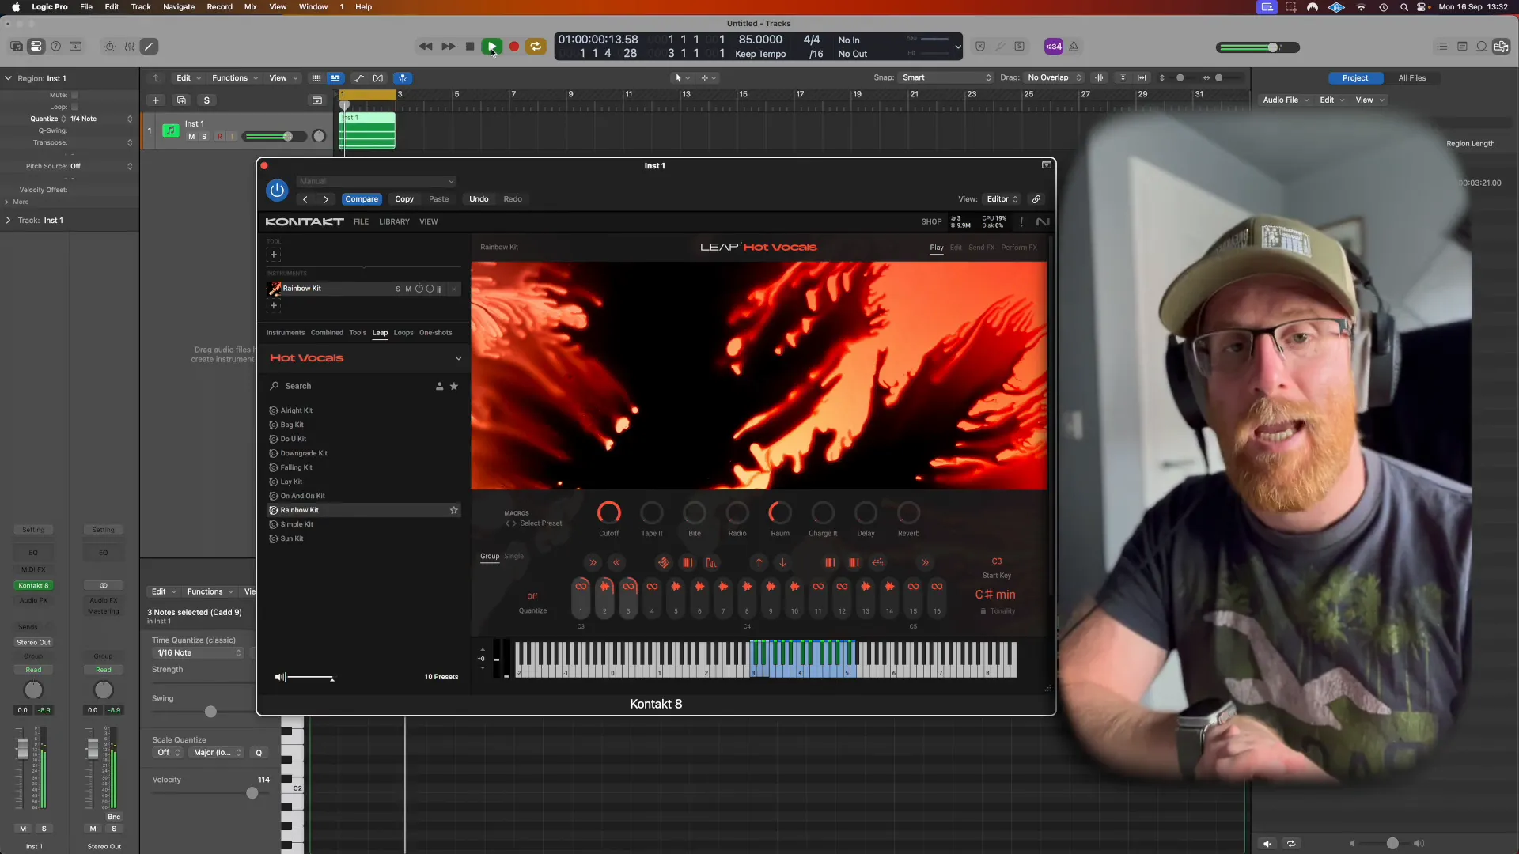Toggle Kontakt plugin power bypass button
This screenshot has height=854, width=1519.
coord(276,190)
